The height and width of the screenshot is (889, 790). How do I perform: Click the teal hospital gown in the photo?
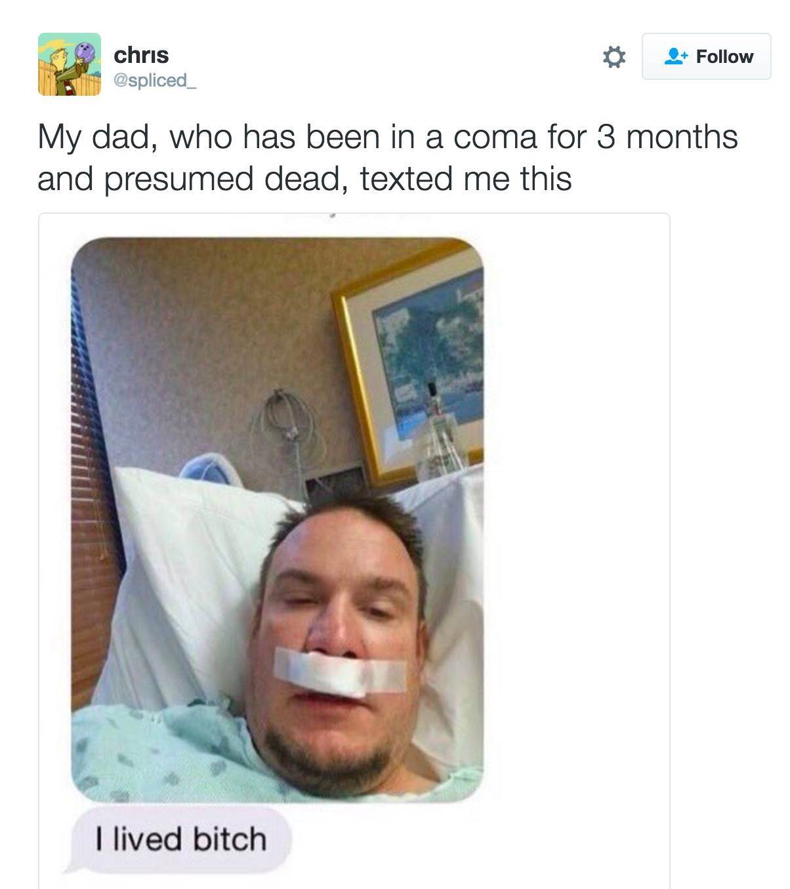coord(164,754)
